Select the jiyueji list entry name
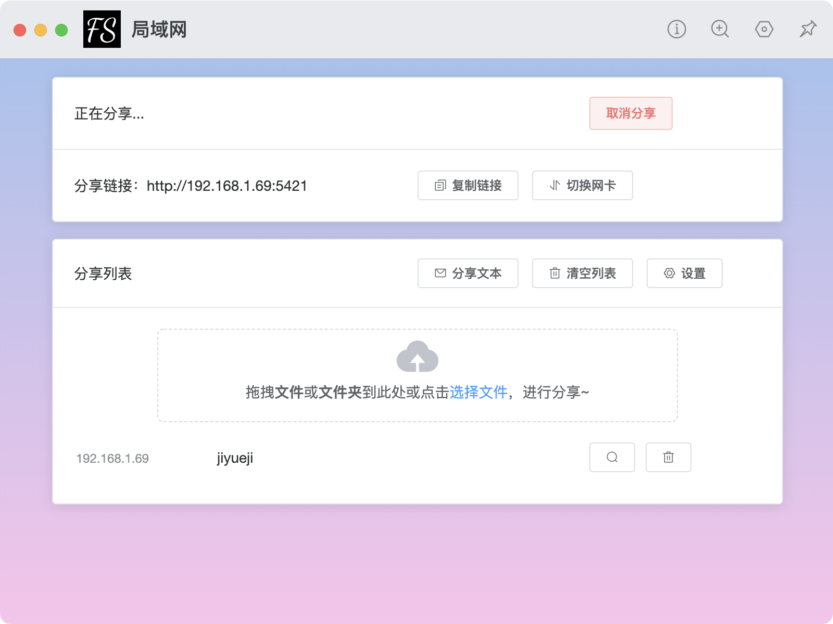The height and width of the screenshot is (624, 833). [235, 458]
